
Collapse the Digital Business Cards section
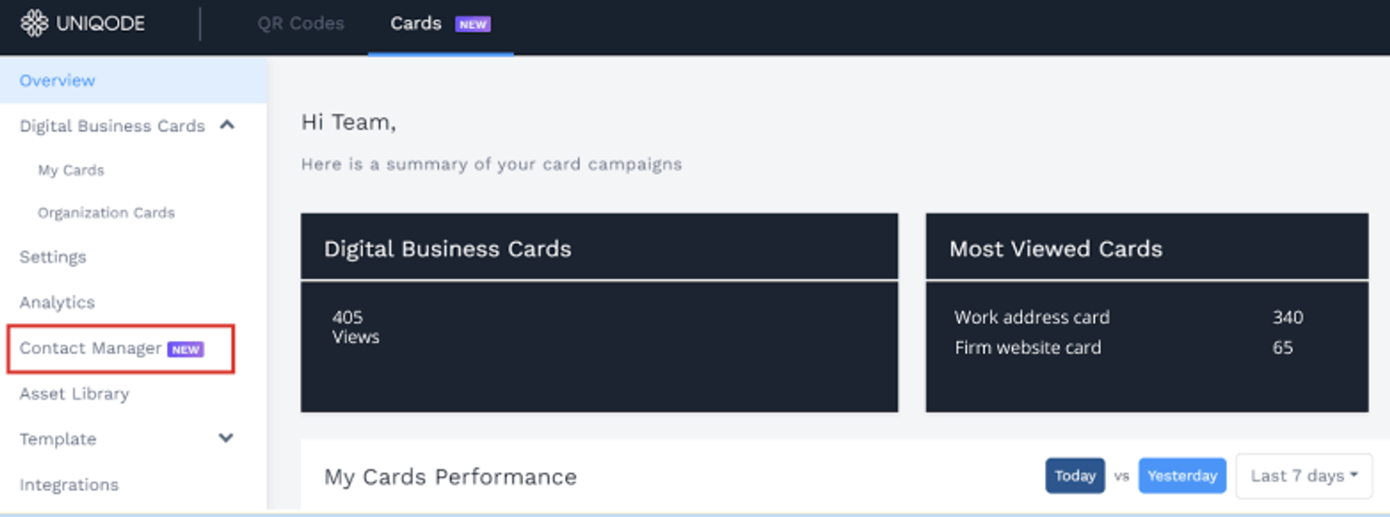(x=228, y=125)
